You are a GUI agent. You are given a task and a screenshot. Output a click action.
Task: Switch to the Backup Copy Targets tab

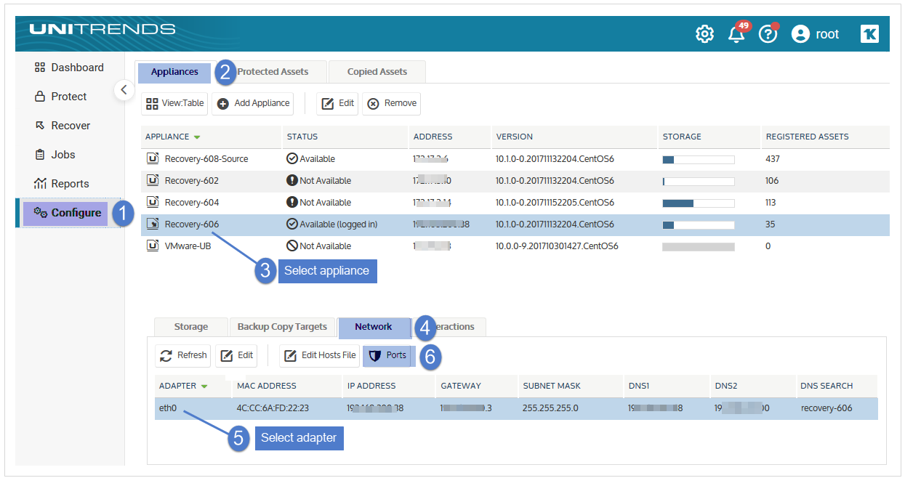click(x=282, y=327)
